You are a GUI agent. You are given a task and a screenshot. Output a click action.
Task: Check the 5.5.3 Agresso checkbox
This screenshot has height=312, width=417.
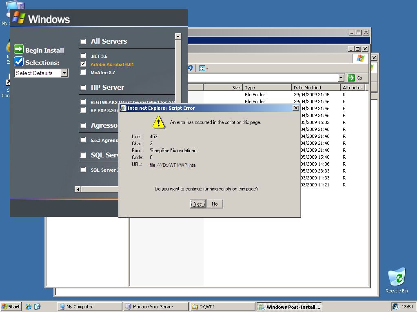(x=83, y=140)
